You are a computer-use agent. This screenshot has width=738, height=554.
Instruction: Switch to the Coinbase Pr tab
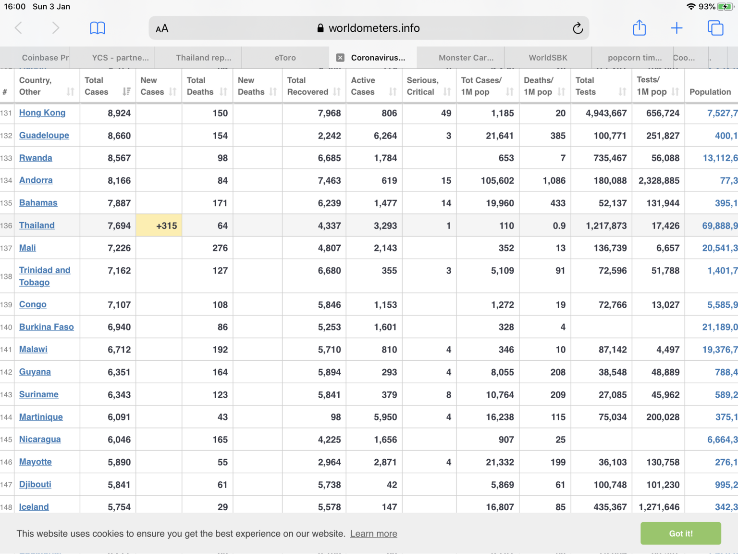pyautogui.click(x=36, y=58)
